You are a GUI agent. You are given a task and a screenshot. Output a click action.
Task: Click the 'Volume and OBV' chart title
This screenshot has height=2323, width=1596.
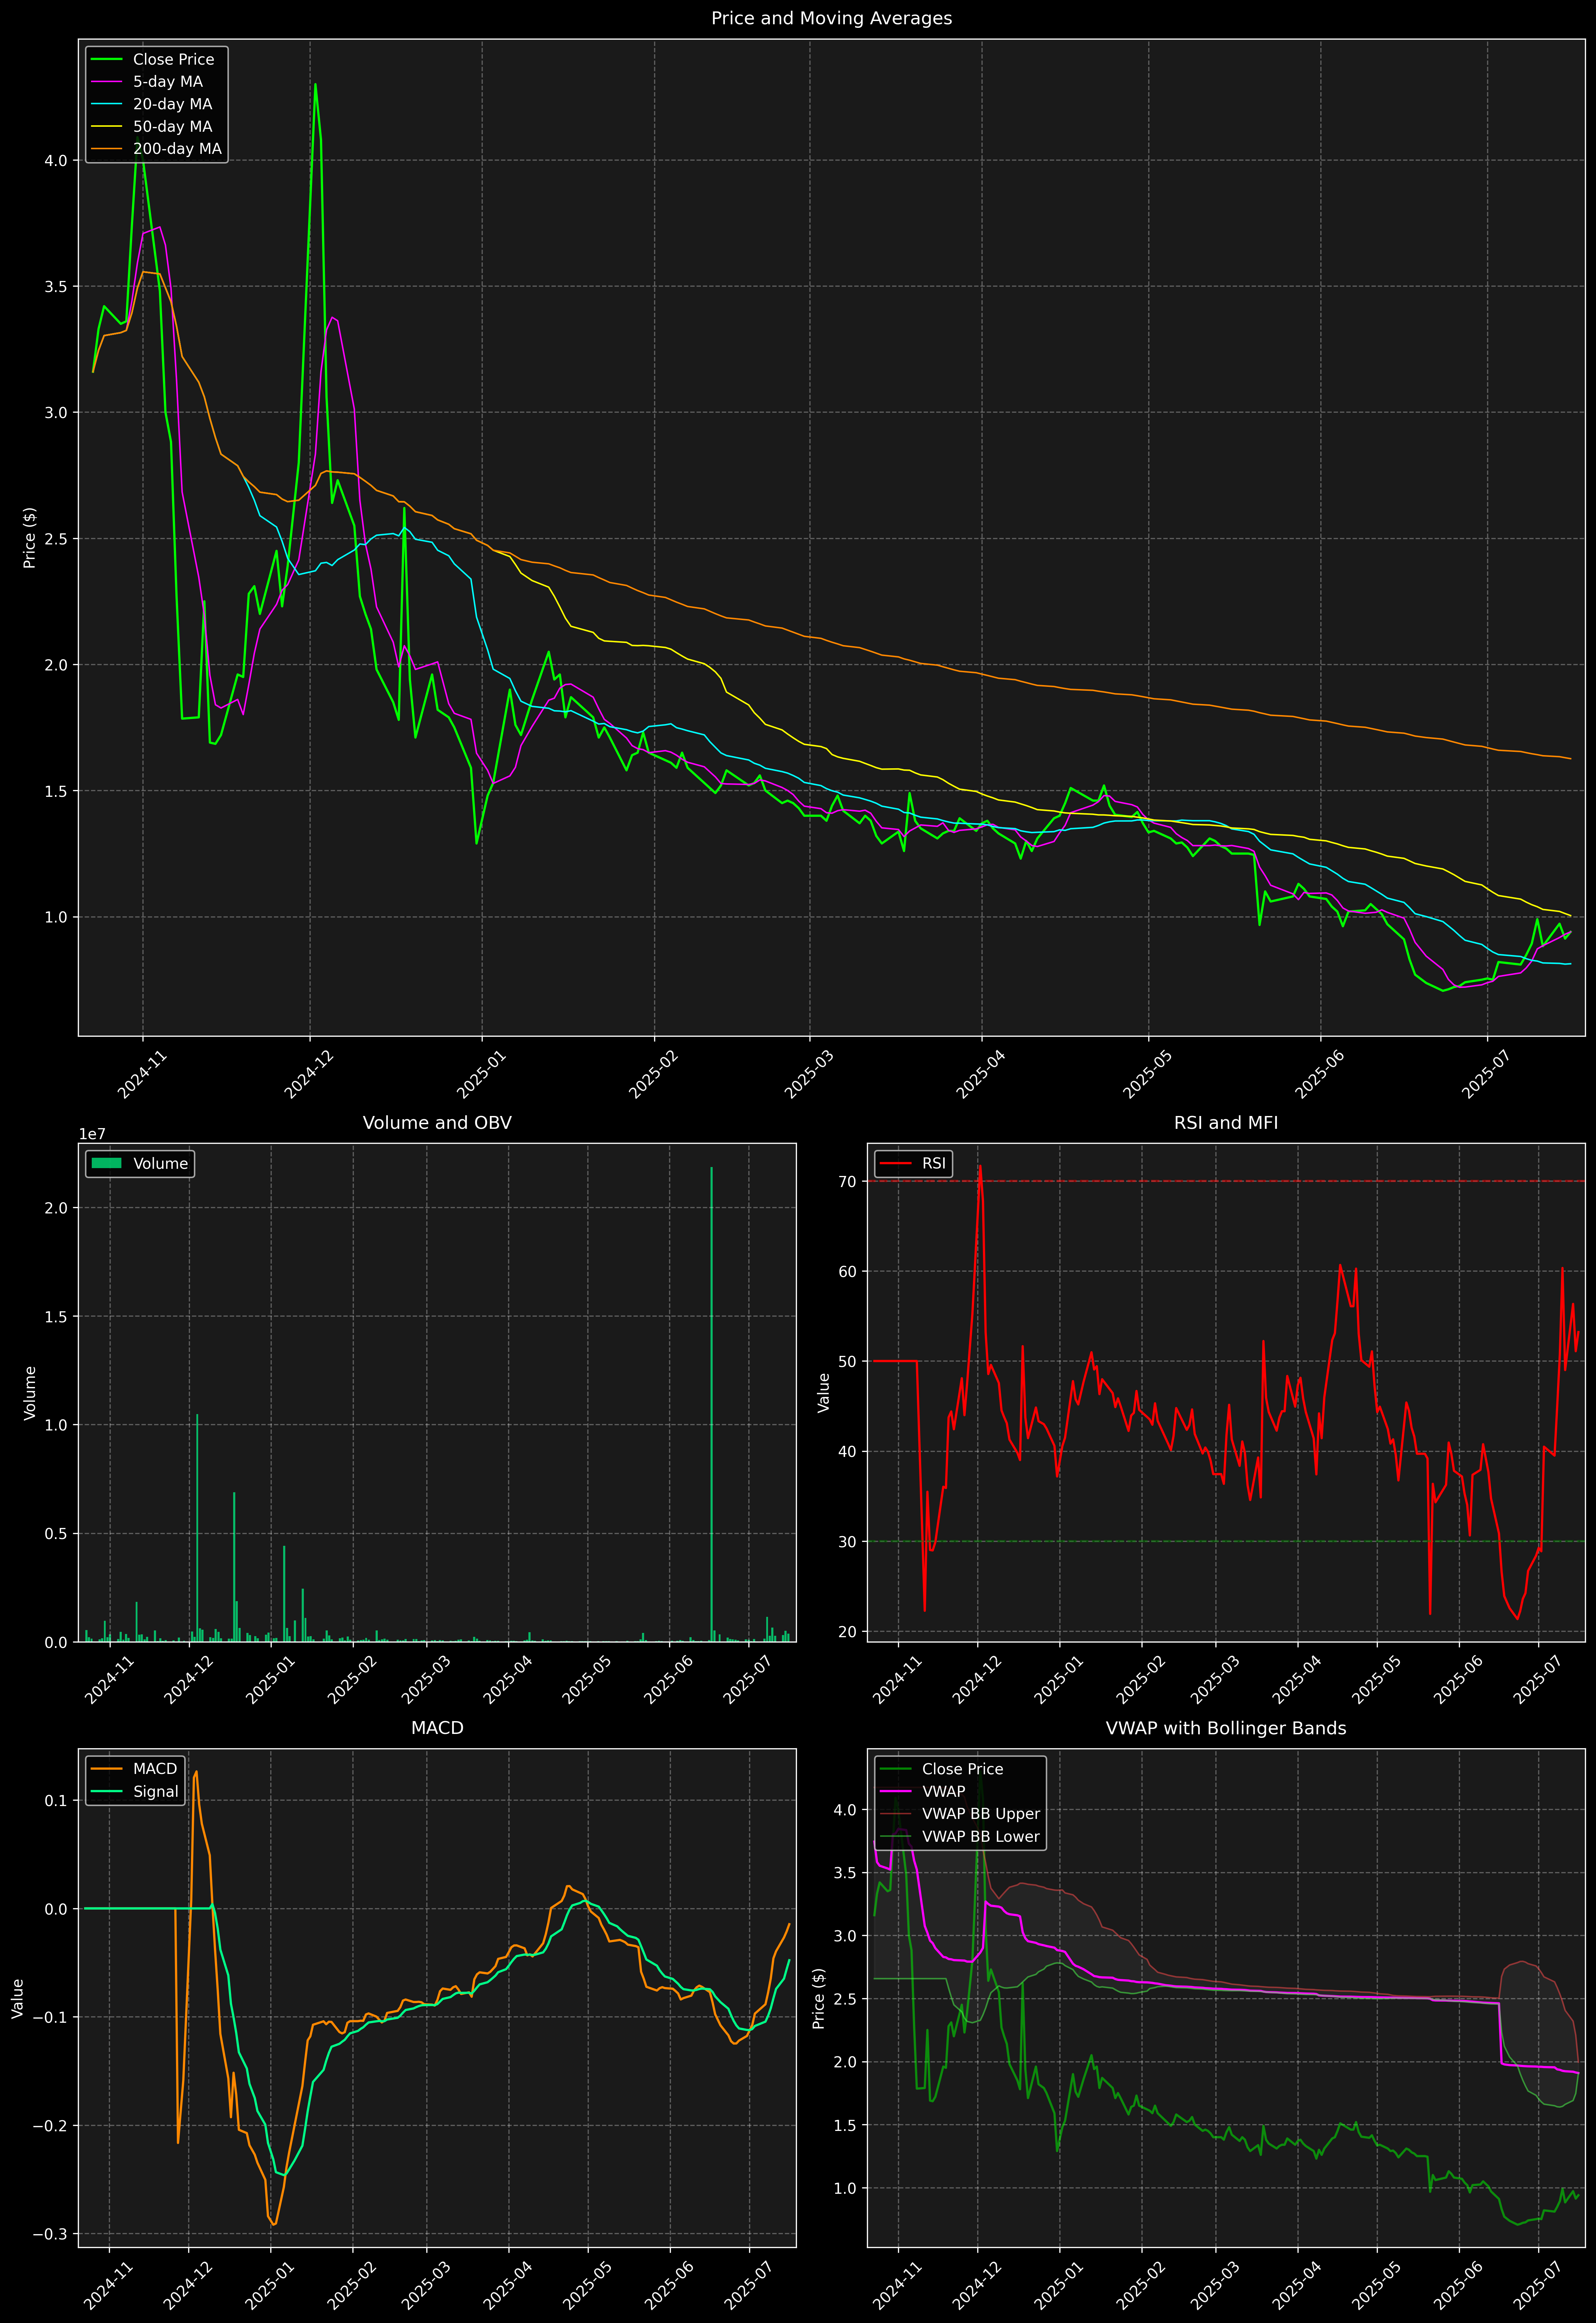coord(437,1122)
